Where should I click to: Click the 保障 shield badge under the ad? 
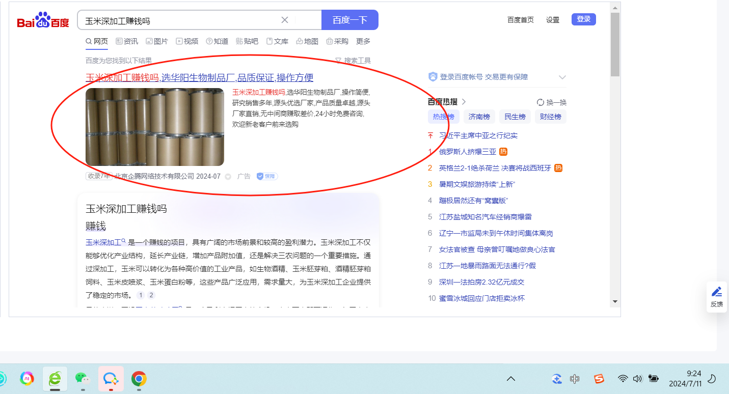(267, 176)
